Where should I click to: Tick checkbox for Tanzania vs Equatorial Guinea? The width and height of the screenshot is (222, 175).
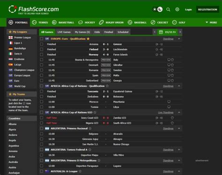tap(42, 91)
